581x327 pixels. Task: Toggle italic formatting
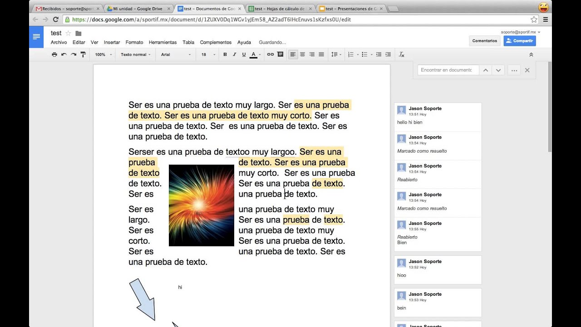[234, 54]
